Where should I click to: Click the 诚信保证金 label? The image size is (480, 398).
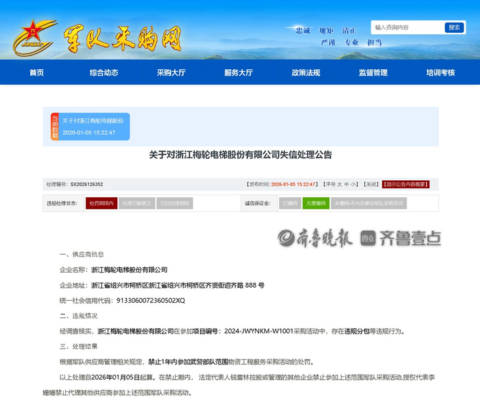point(258,203)
